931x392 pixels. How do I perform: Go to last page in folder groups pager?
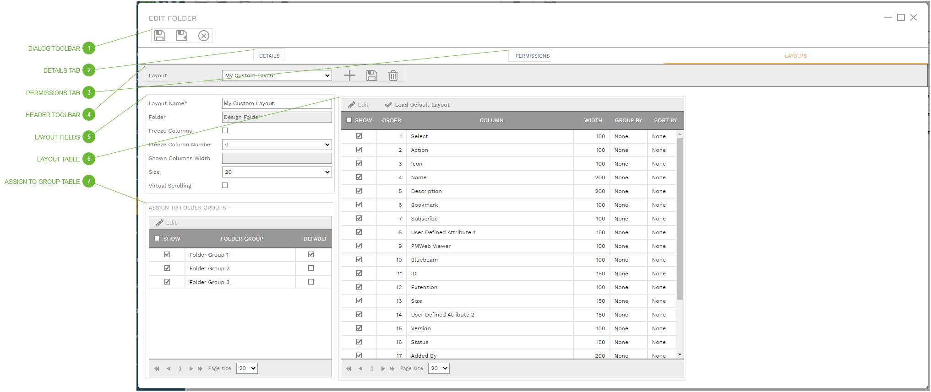pyautogui.click(x=200, y=369)
